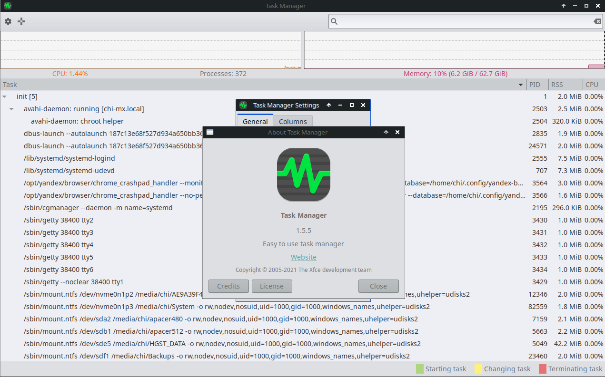Viewport: 605px width, 377px height.
Task: Select mount.ntfs /dev/sdf1 Backups row
Action: pos(302,356)
